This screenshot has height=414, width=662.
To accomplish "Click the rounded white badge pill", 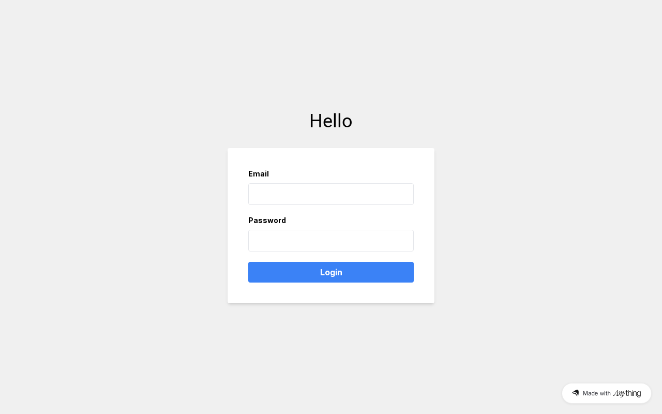I will pyautogui.click(x=607, y=393).
